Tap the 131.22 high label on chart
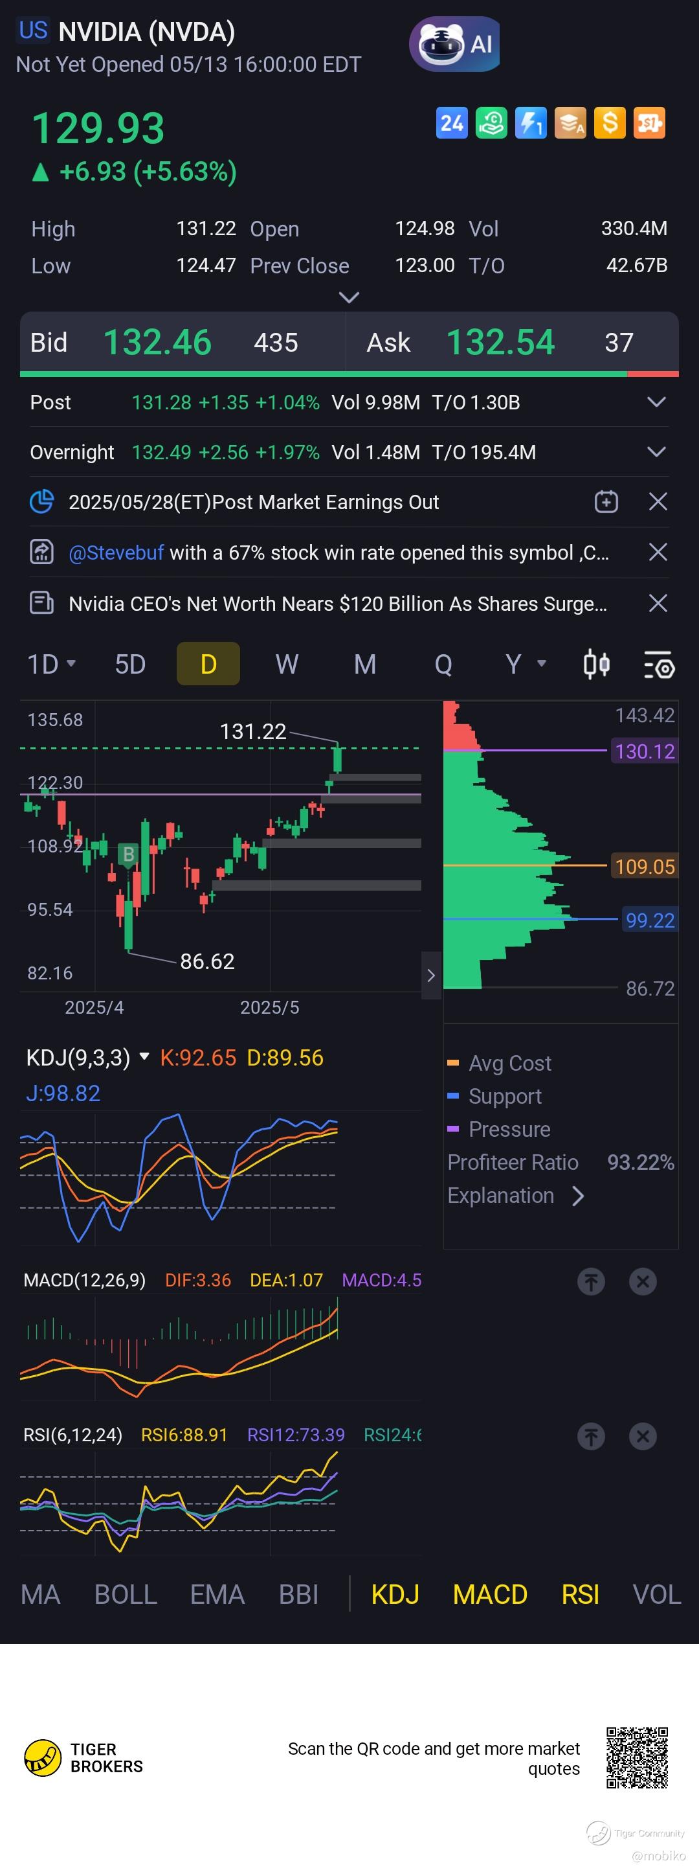The width and height of the screenshot is (699, 1872). tap(252, 731)
